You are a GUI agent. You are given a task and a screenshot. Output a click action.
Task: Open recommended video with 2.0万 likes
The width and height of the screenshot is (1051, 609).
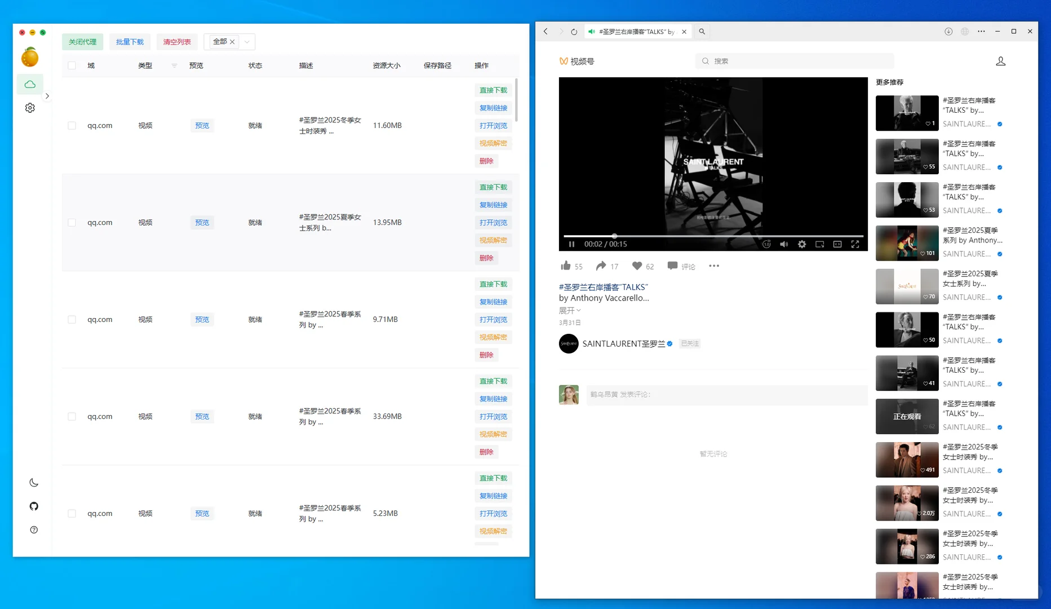[x=907, y=503]
